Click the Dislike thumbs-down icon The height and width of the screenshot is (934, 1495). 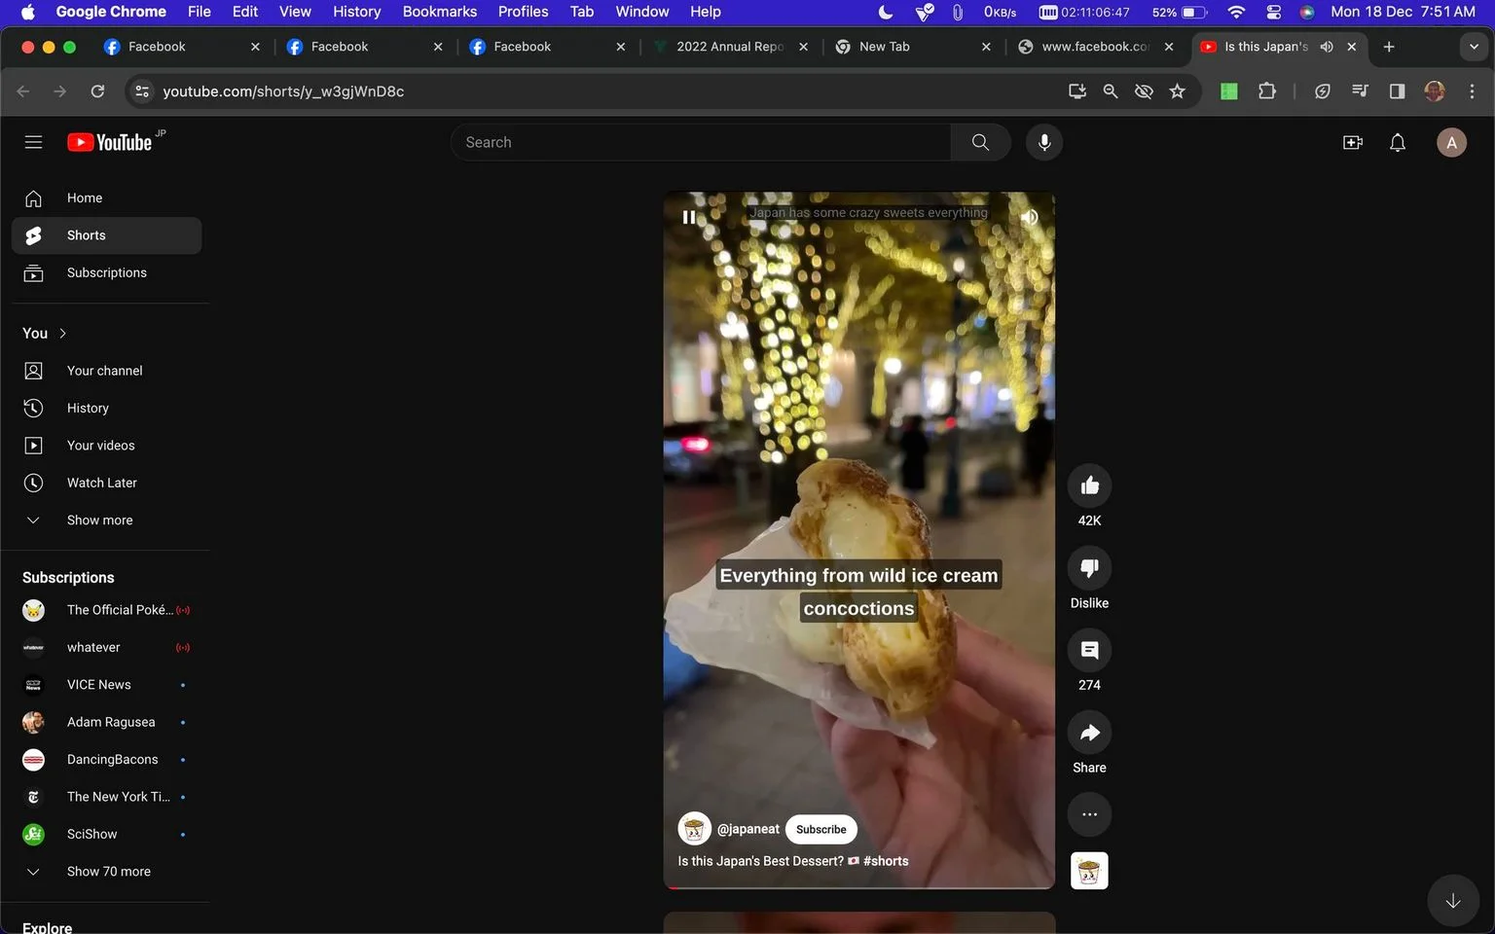pyautogui.click(x=1089, y=567)
